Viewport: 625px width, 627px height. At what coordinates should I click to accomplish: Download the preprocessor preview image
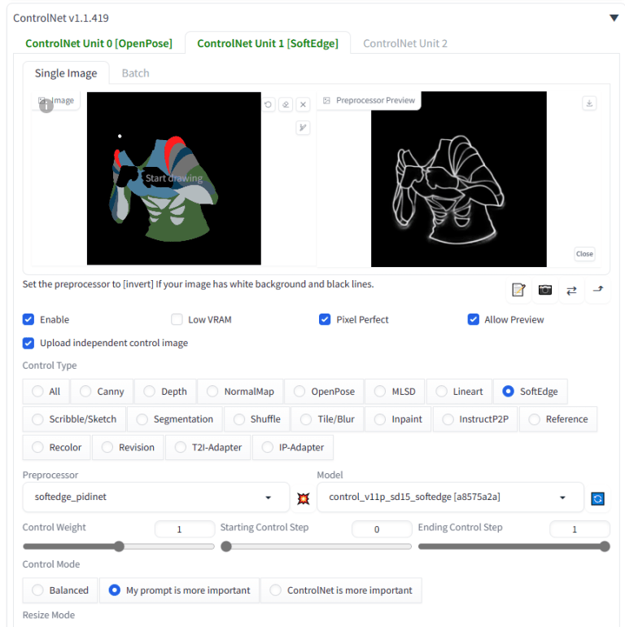pos(590,103)
